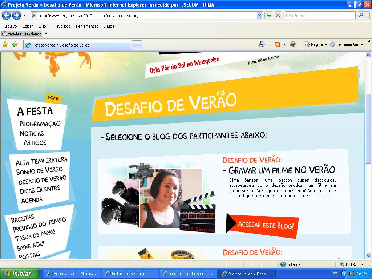Click the Print icon in toolbar
Viewport: 372px width, 279px height.
293,44
